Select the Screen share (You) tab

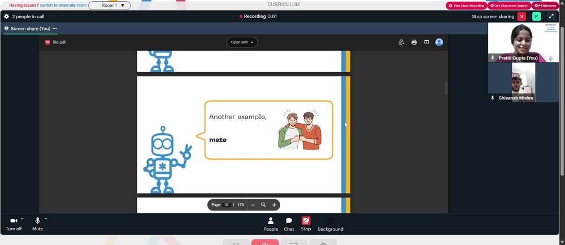[31, 28]
